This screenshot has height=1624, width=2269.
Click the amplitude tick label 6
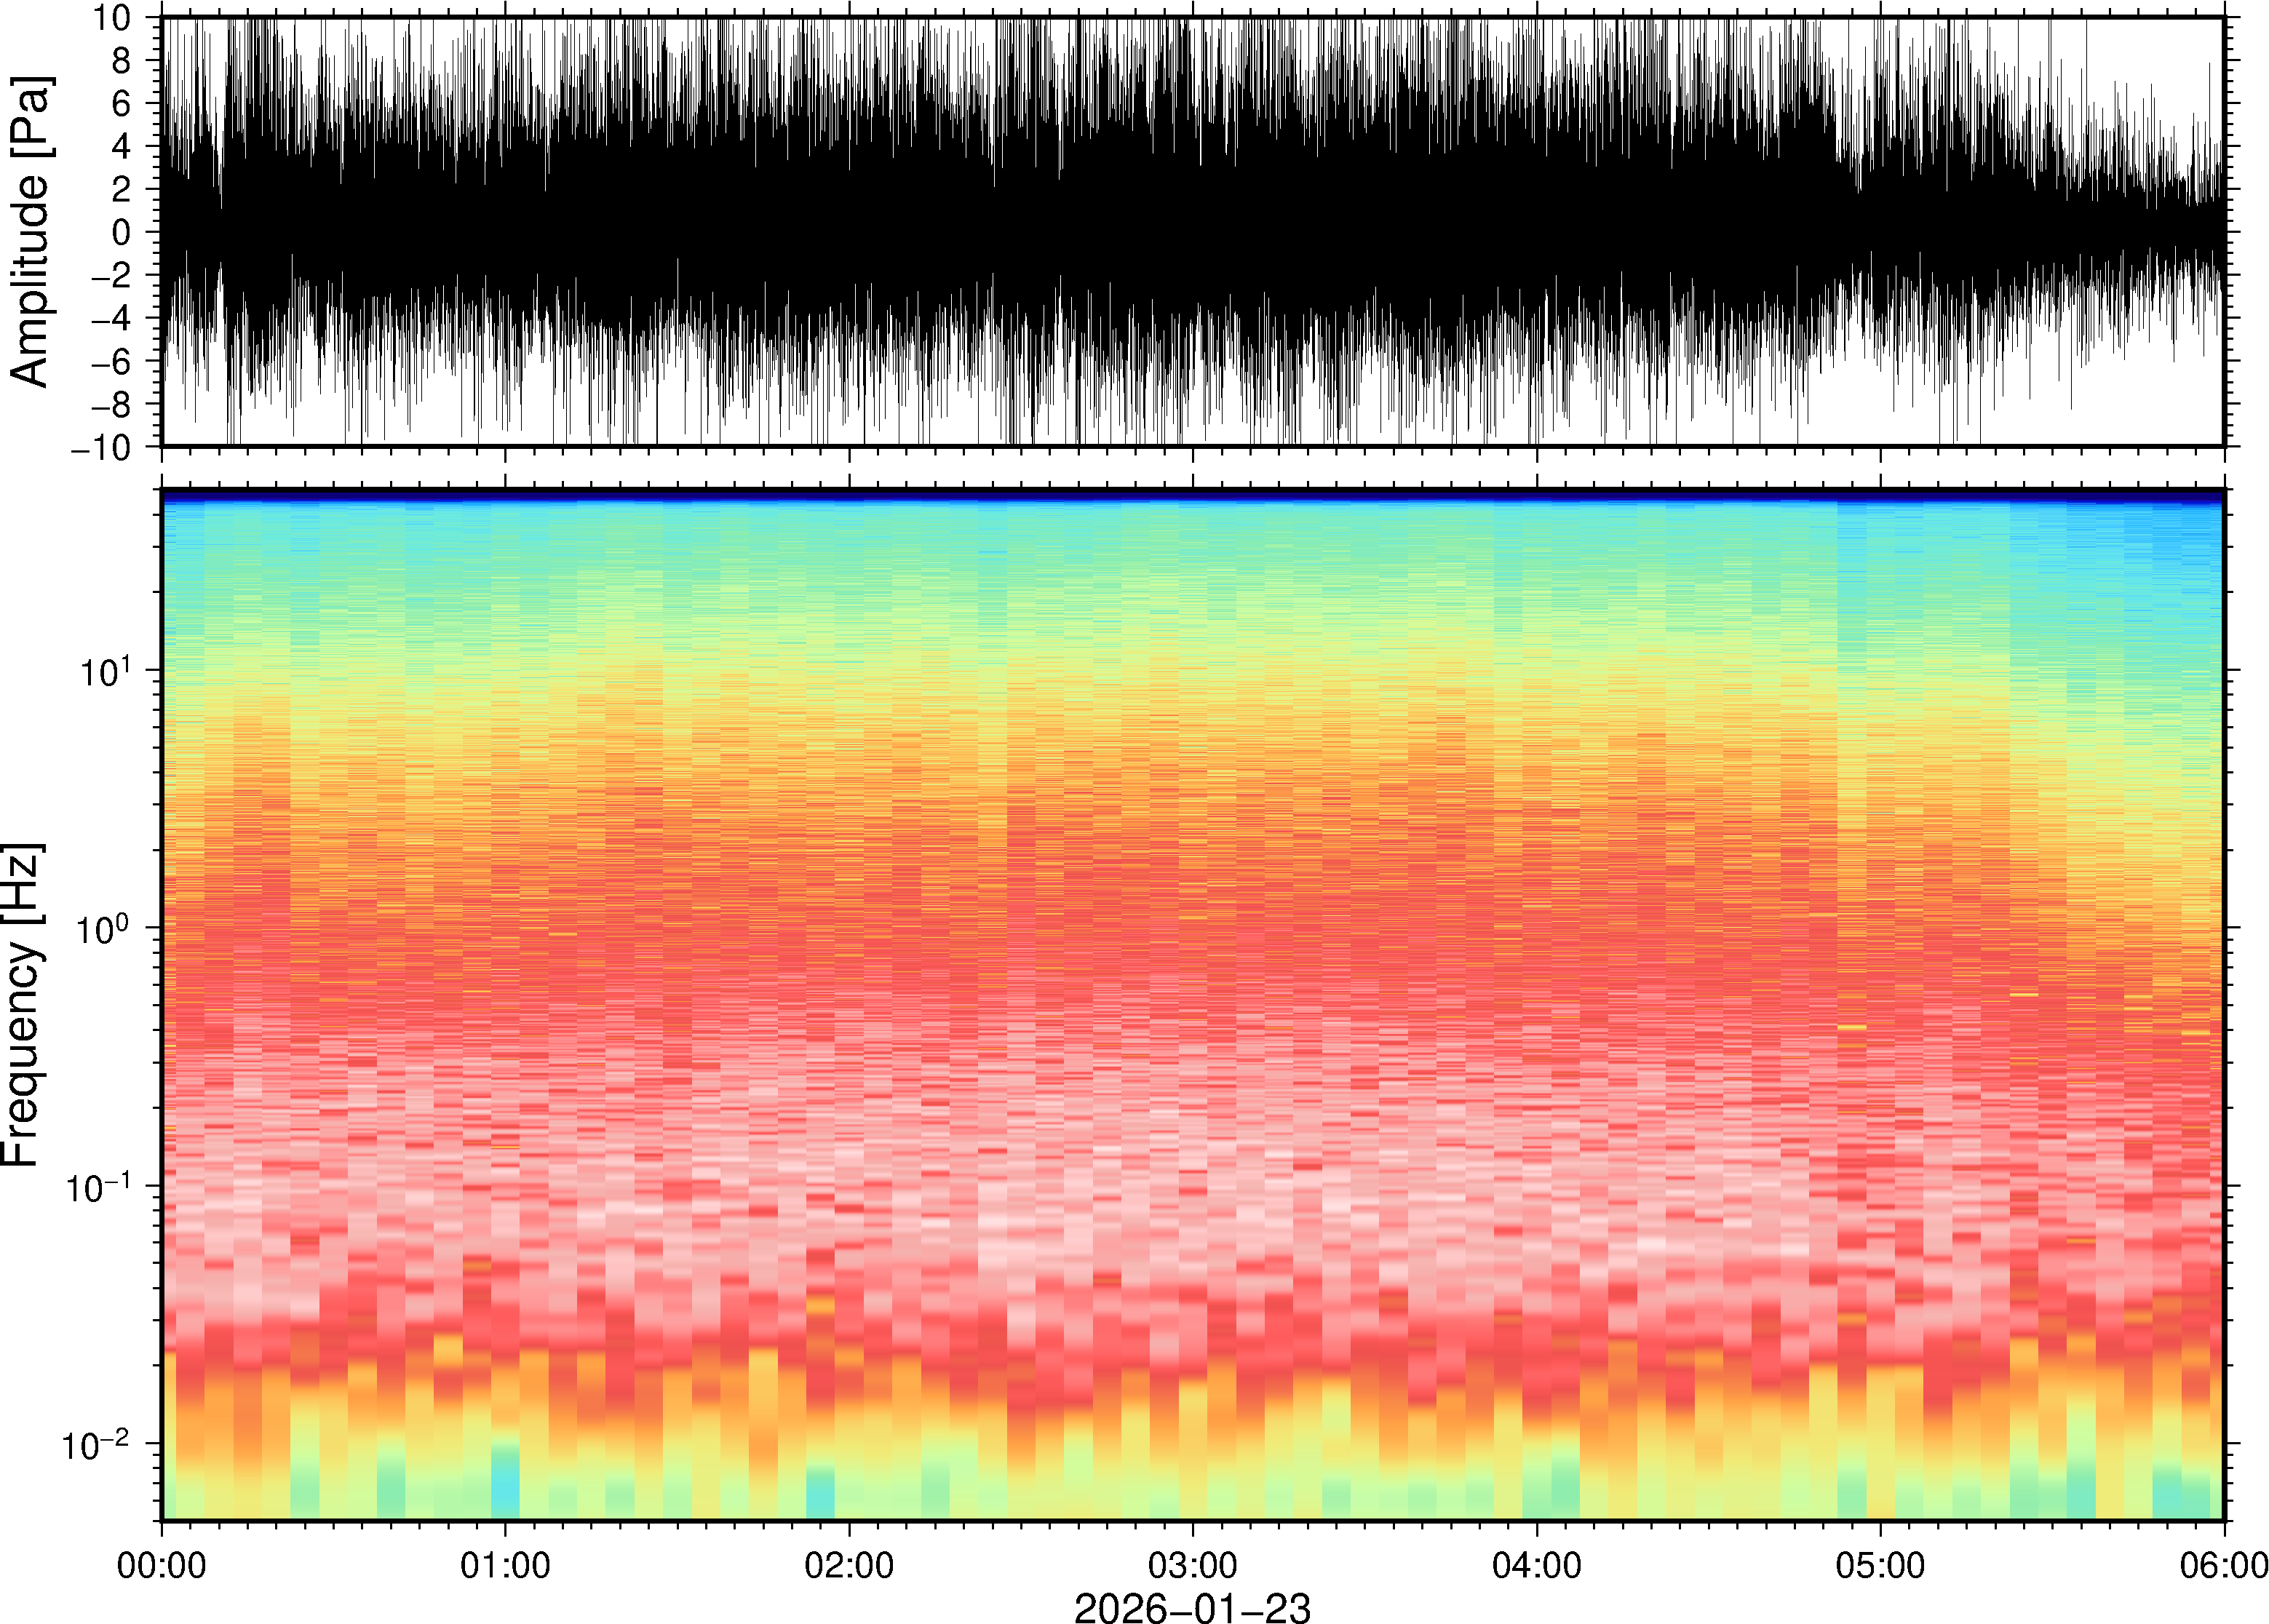point(122,104)
